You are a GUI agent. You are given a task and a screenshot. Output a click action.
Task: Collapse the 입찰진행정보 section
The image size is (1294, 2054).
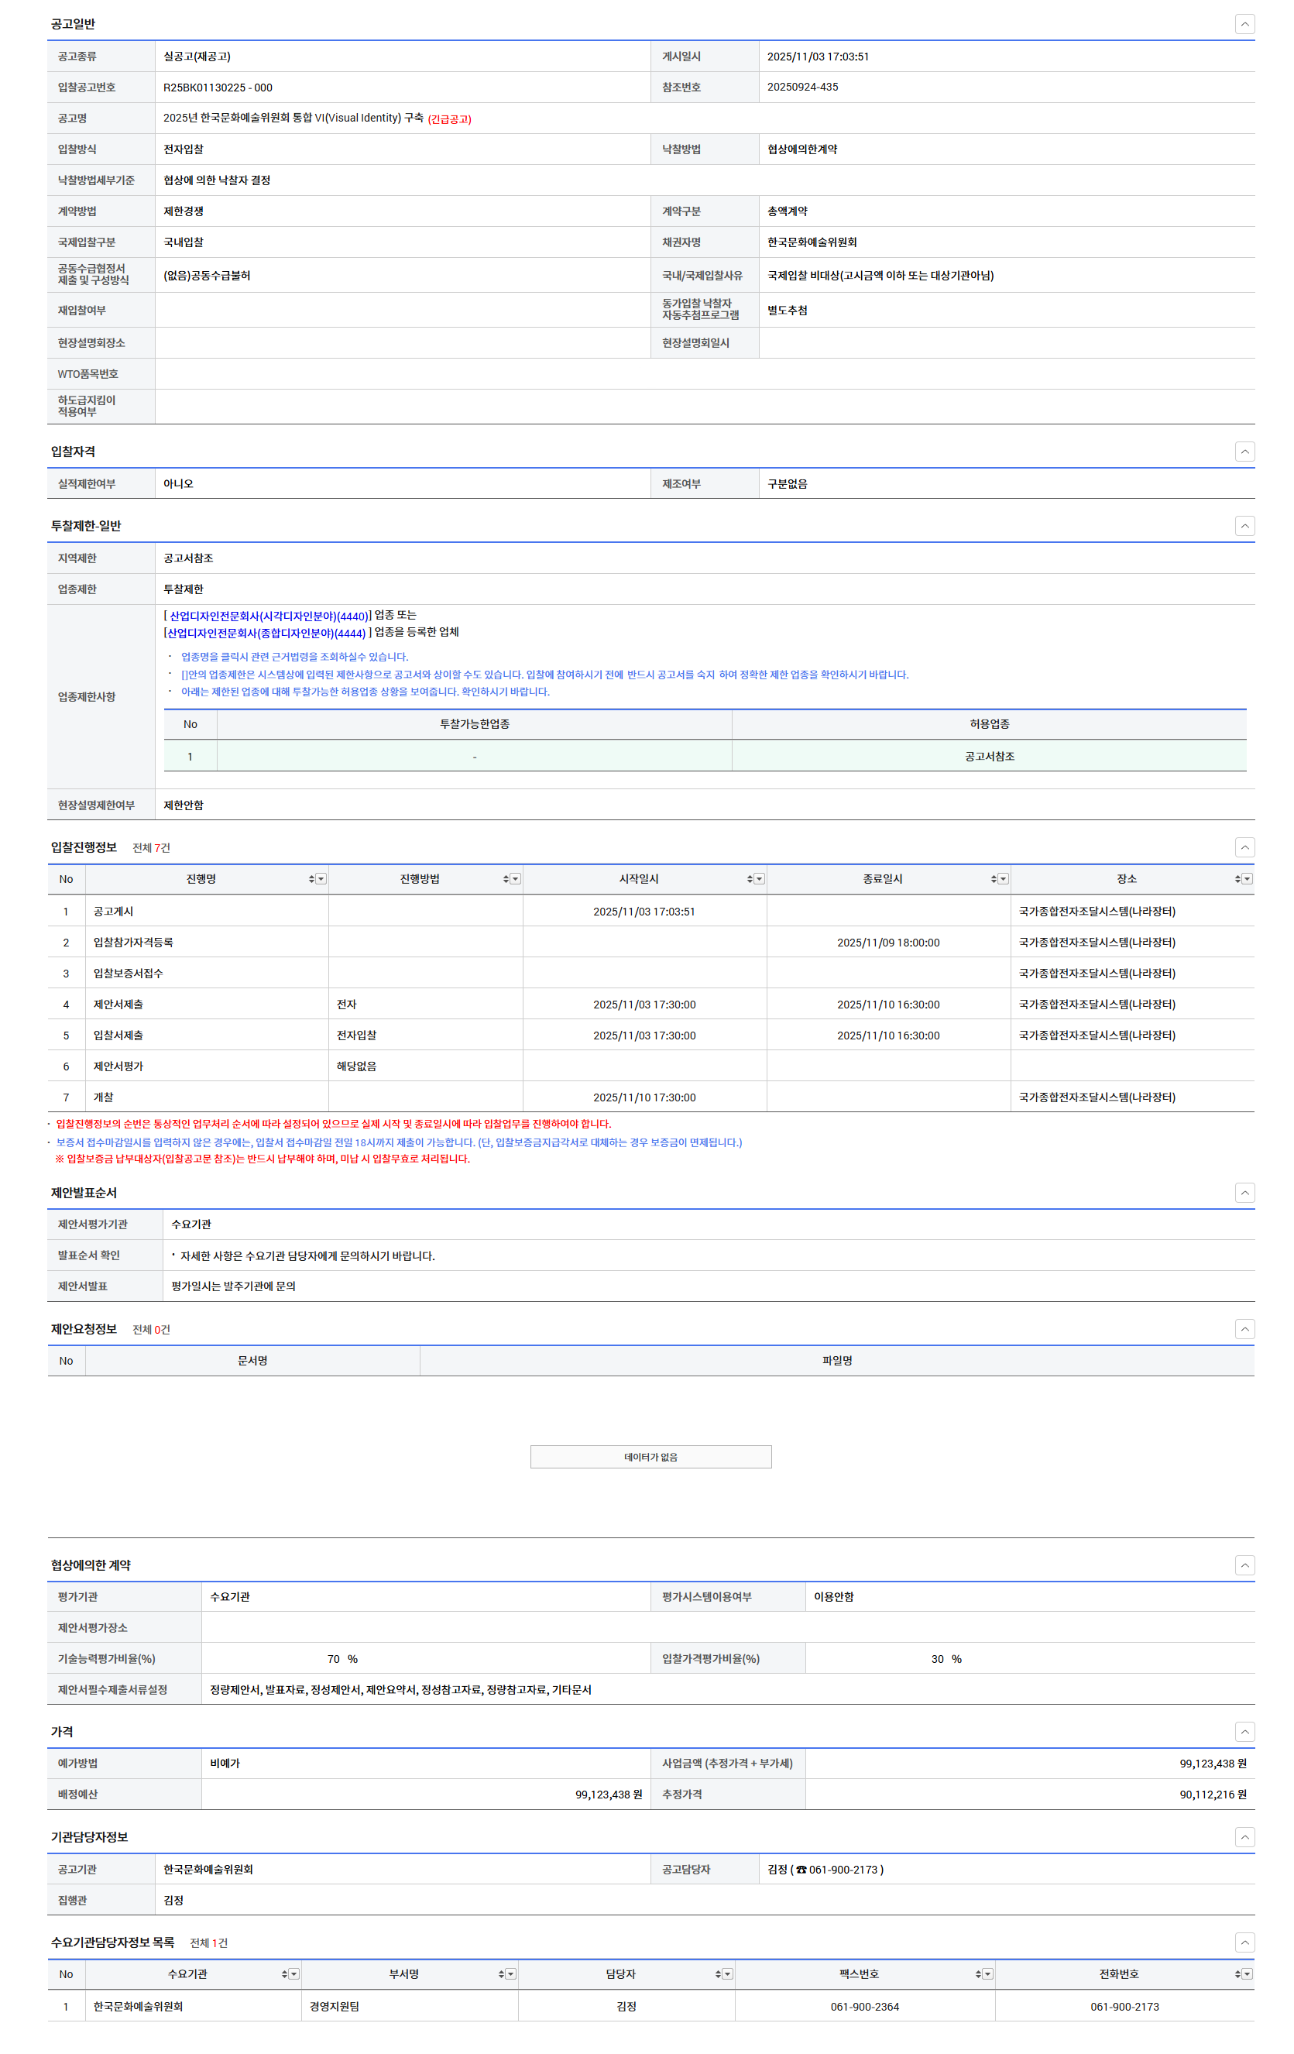point(1244,847)
